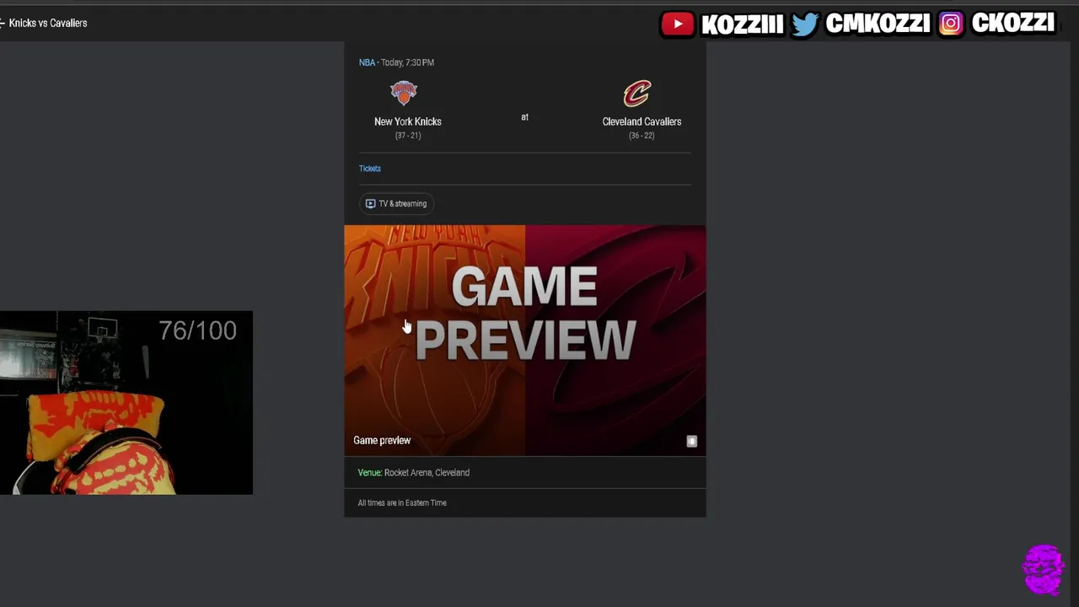This screenshot has height=607, width=1079.
Task: Go back using the arrow beside Knicks vs Cavaliers
Action: pos(2,23)
